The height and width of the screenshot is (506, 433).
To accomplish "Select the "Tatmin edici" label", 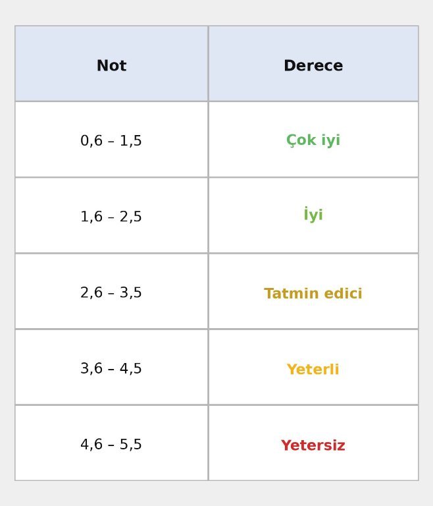I will pyautogui.click(x=313, y=294).
